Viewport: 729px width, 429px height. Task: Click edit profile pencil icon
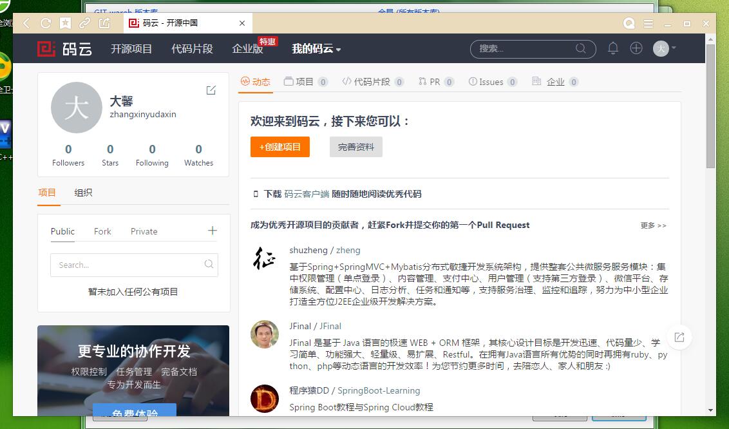(x=211, y=90)
